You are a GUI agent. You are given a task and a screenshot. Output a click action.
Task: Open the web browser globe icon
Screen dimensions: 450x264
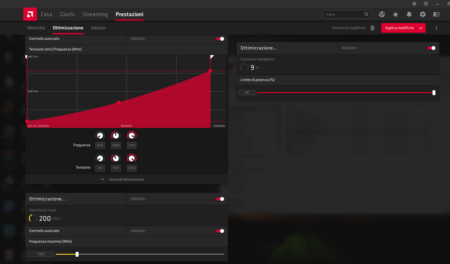tap(382, 14)
